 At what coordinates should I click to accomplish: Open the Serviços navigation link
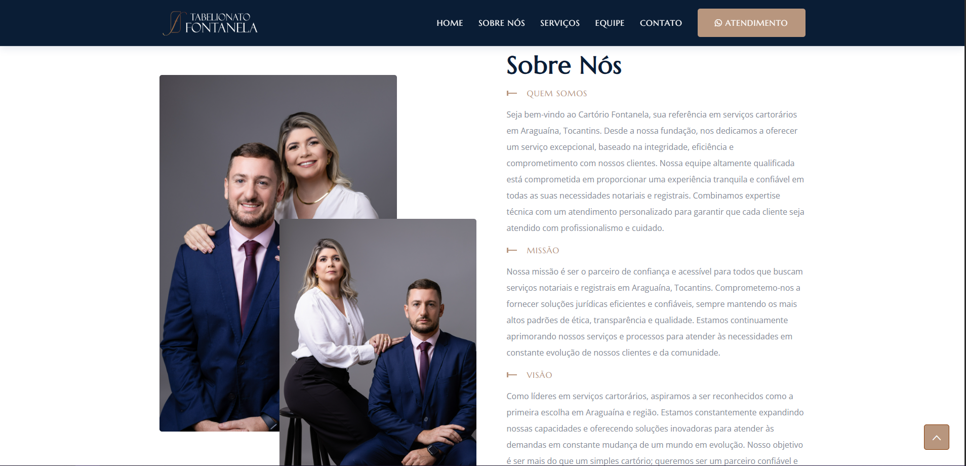[x=559, y=23]
